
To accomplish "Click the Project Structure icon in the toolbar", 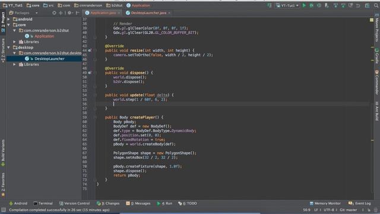I will coord(368,5).
